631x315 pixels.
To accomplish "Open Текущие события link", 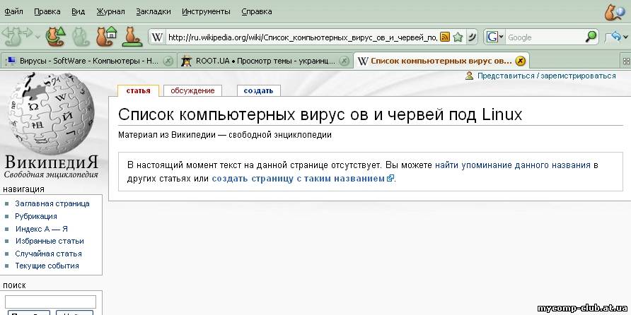I will pos(47,266).
